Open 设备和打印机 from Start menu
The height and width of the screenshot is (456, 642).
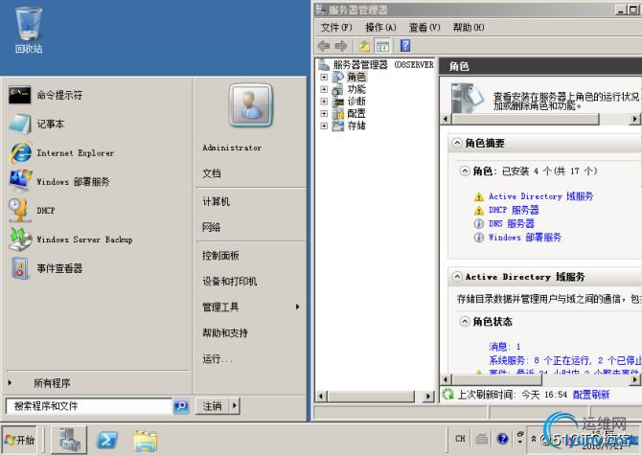tap(229, 282)
